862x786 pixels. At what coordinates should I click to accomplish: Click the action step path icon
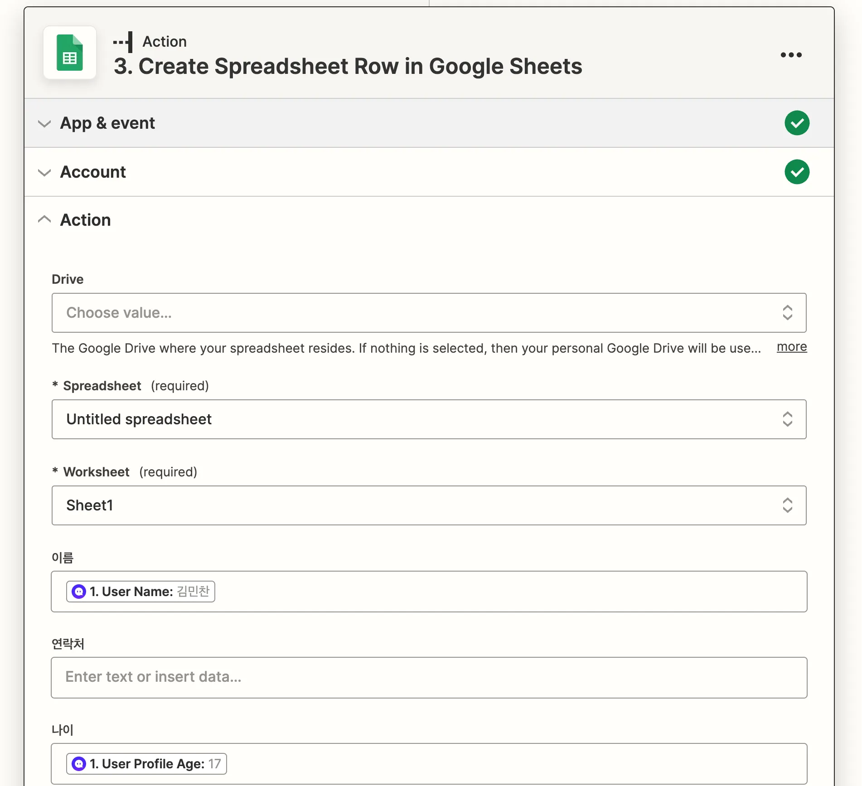click(x=123, y=42)
